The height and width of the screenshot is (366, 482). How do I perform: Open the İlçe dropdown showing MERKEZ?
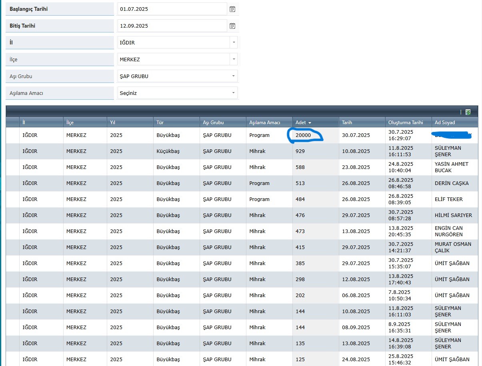pyautogui.click(x=233, y=59)
